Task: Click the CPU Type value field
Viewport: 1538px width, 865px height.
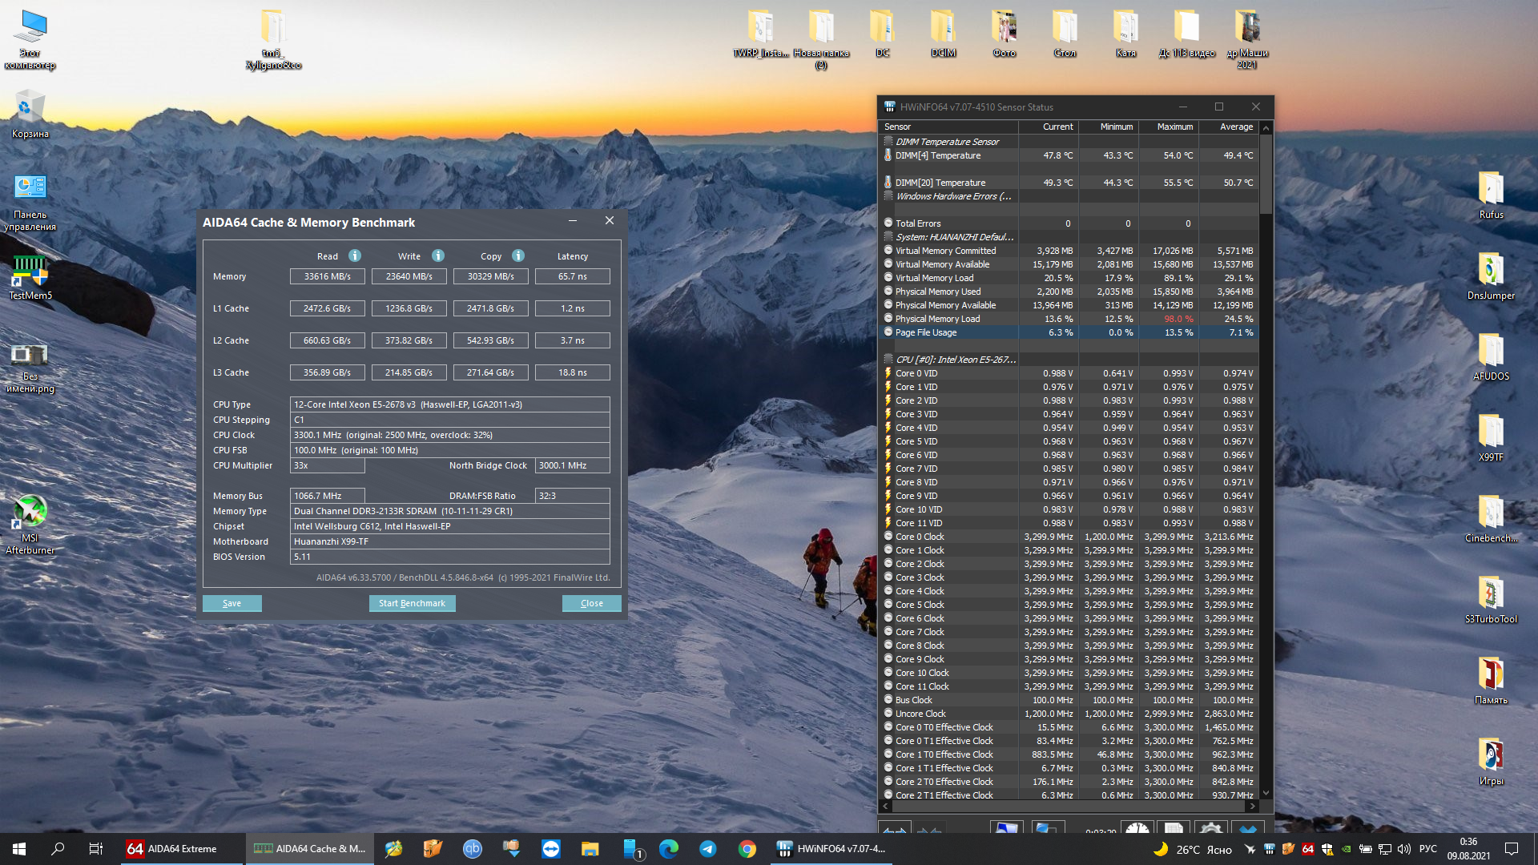Action: 449,404
